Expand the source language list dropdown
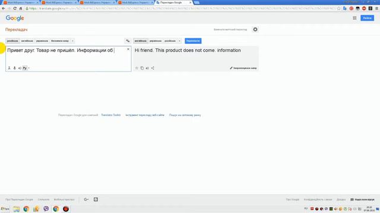The height and width of the screenshot is (213, 380). coord(72,41)
